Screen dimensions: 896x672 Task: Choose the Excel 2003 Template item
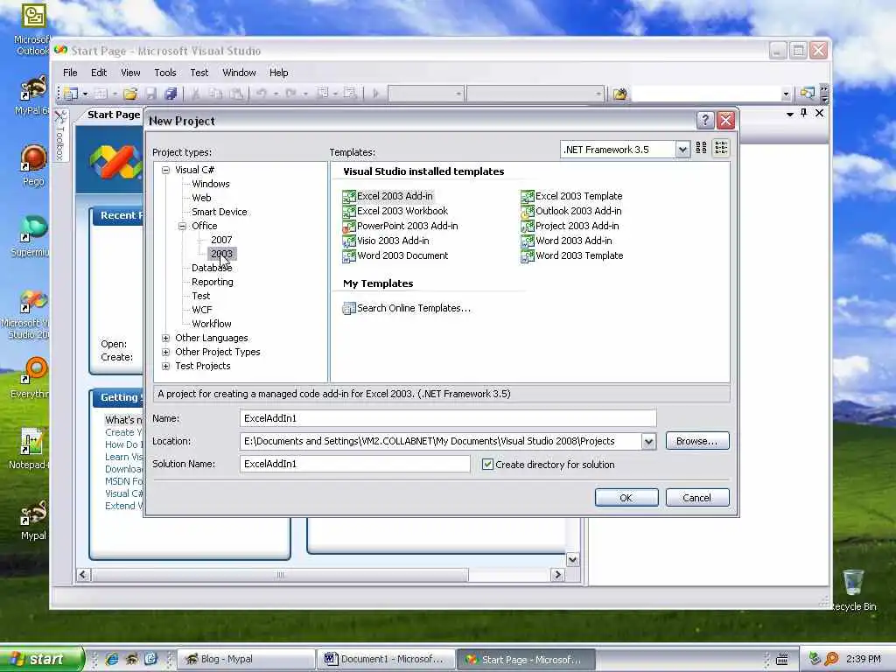(x=571, y=196)
